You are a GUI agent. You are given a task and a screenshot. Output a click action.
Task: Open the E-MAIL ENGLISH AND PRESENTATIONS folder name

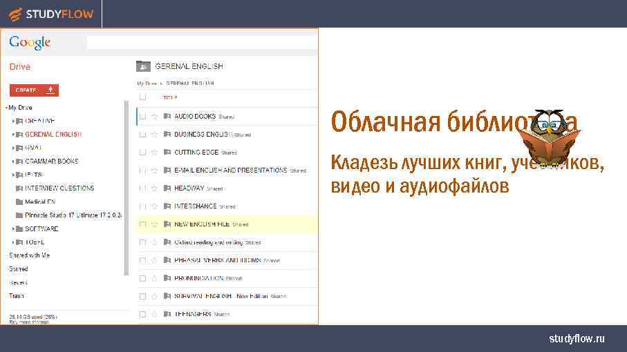231,170
